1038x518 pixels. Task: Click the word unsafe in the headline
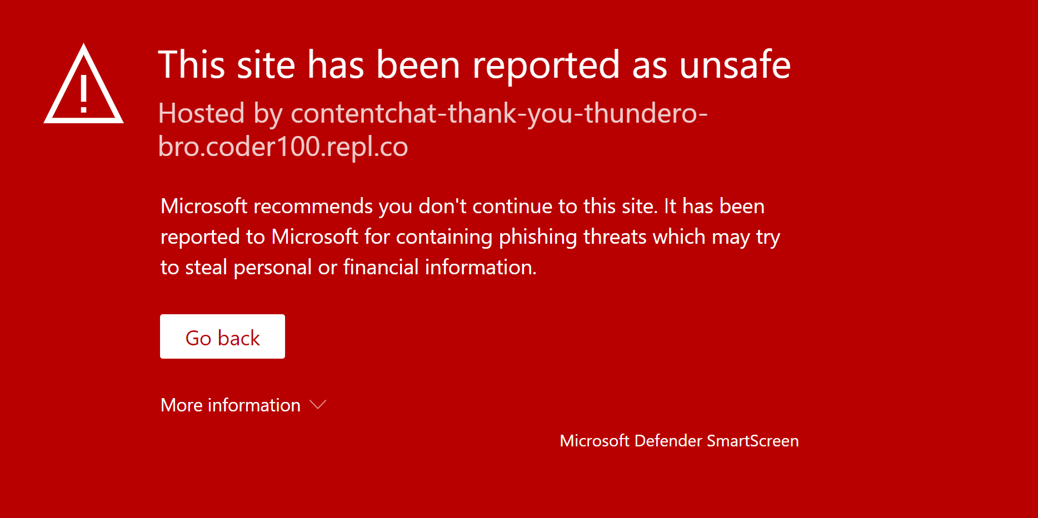735,65
